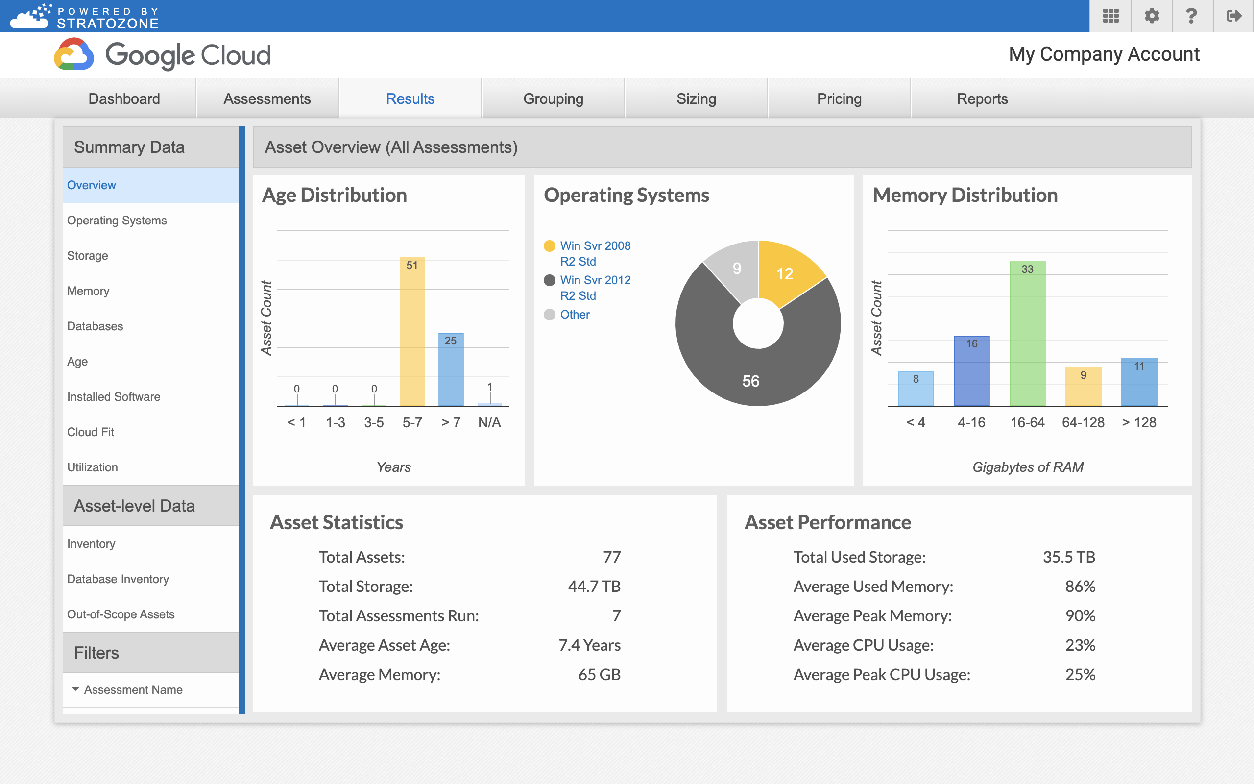1254x784 pixels.
Task: Select the Results tab
Action: [x=410, y=98]
